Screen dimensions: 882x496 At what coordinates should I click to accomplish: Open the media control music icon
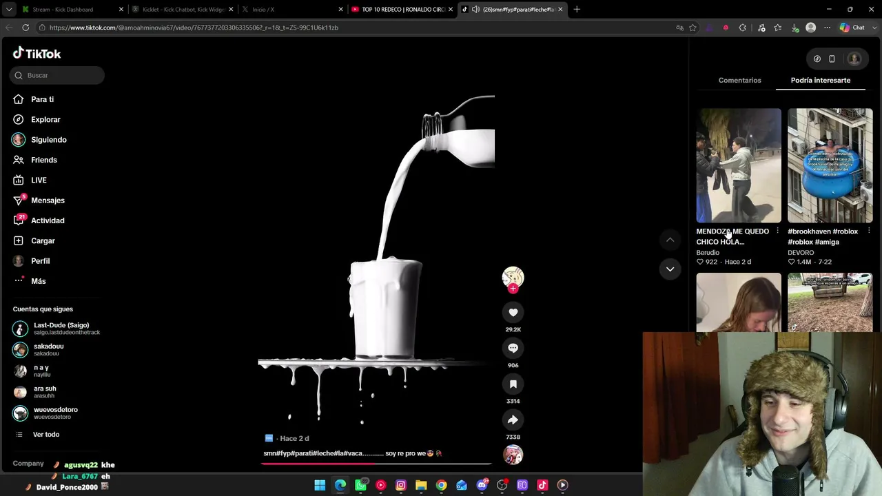pyautogui.click(x=761, y=28)
